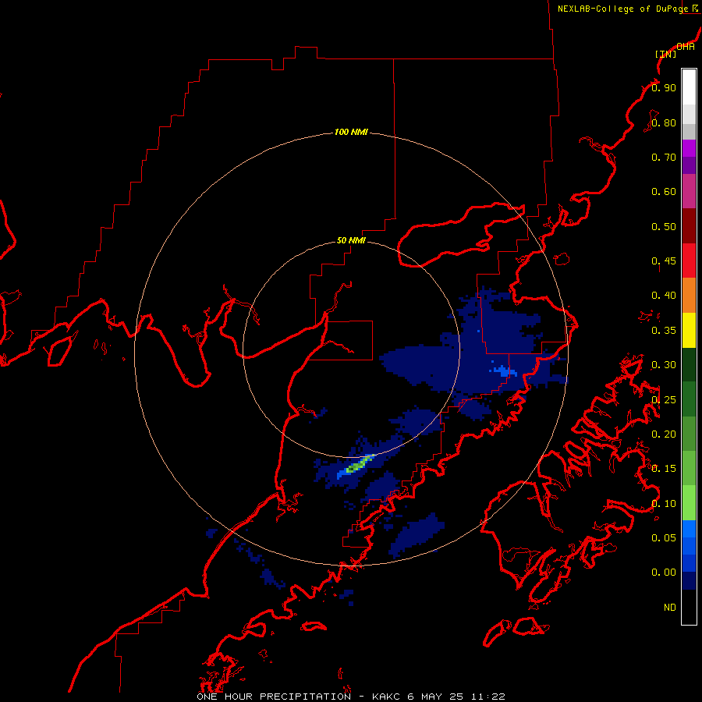
Task: Click the pink 0.60 legend swatch
Action: tap(689, 191)
